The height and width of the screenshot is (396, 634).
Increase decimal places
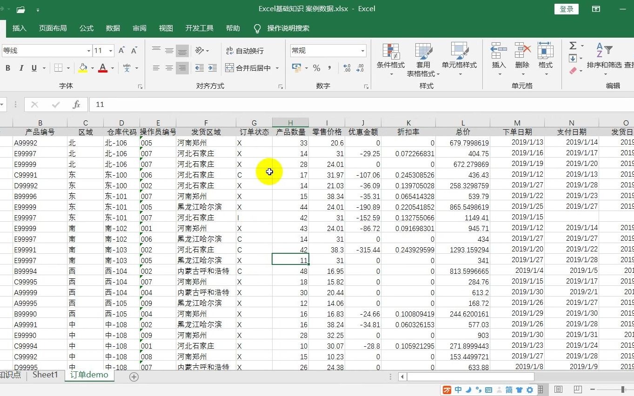point(347,68)
